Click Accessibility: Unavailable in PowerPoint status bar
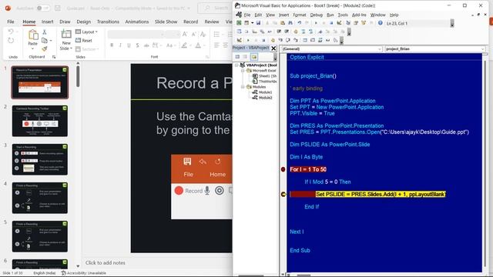This screenshot has height=277, width=493. (x=84, y=273)
